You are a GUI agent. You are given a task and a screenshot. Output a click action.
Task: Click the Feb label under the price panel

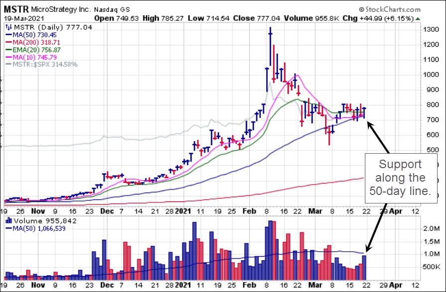pos(249,211)
